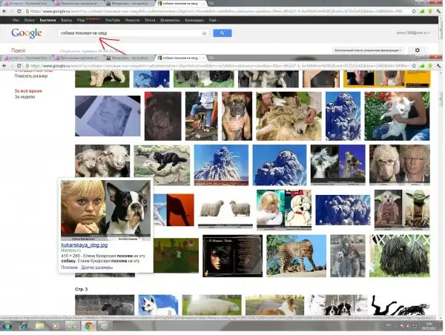The image size is (445, 335).
Task: Click the blue search button
Action: coord(222,33)
